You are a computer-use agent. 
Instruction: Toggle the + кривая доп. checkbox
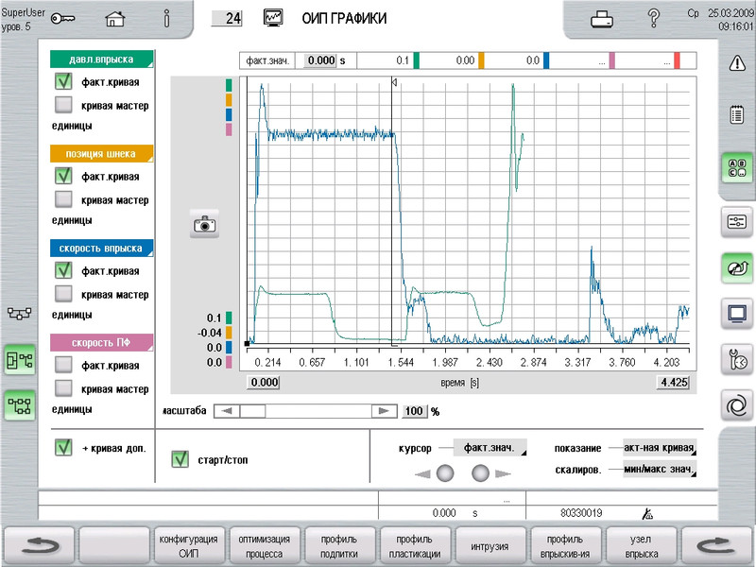[63, 447]
